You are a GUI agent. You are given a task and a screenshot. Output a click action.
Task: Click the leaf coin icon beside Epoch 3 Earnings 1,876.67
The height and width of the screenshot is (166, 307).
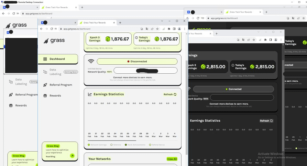click(108, 39)
